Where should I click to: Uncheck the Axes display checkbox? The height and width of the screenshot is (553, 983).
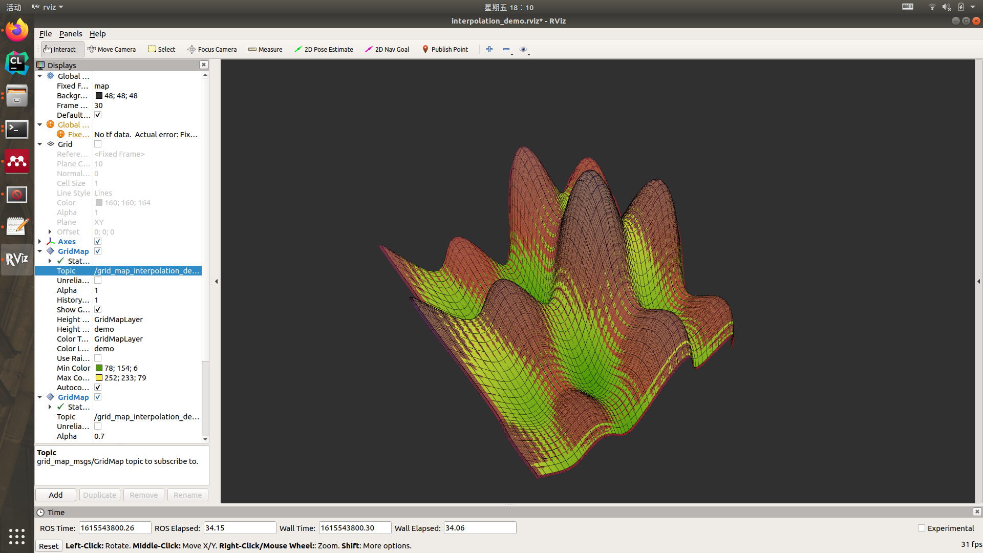click(x=98, y=242)
